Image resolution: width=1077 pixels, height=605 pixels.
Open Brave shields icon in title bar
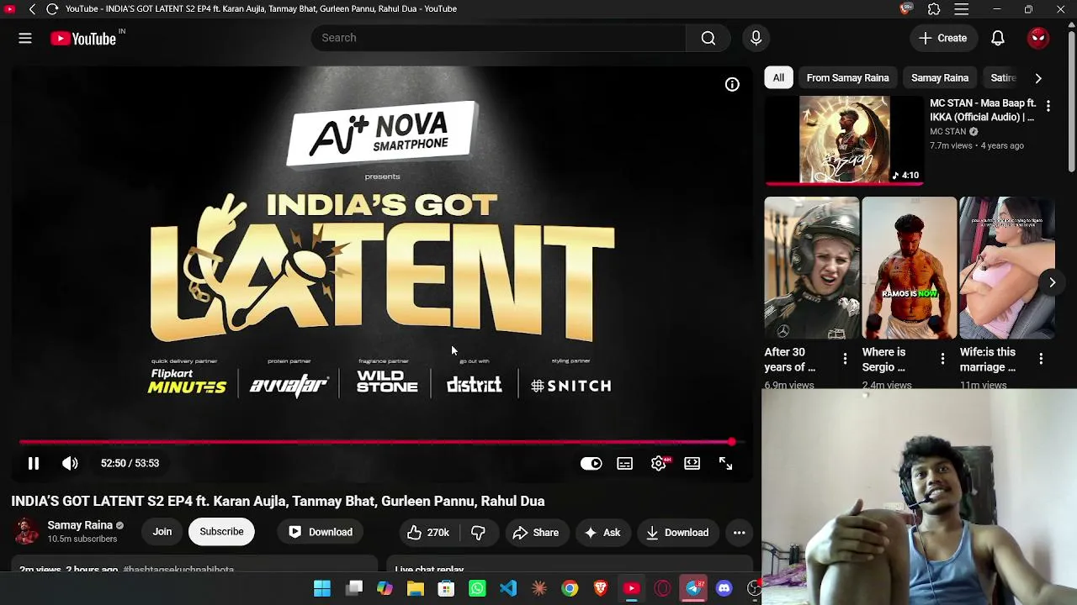[906, 8]
